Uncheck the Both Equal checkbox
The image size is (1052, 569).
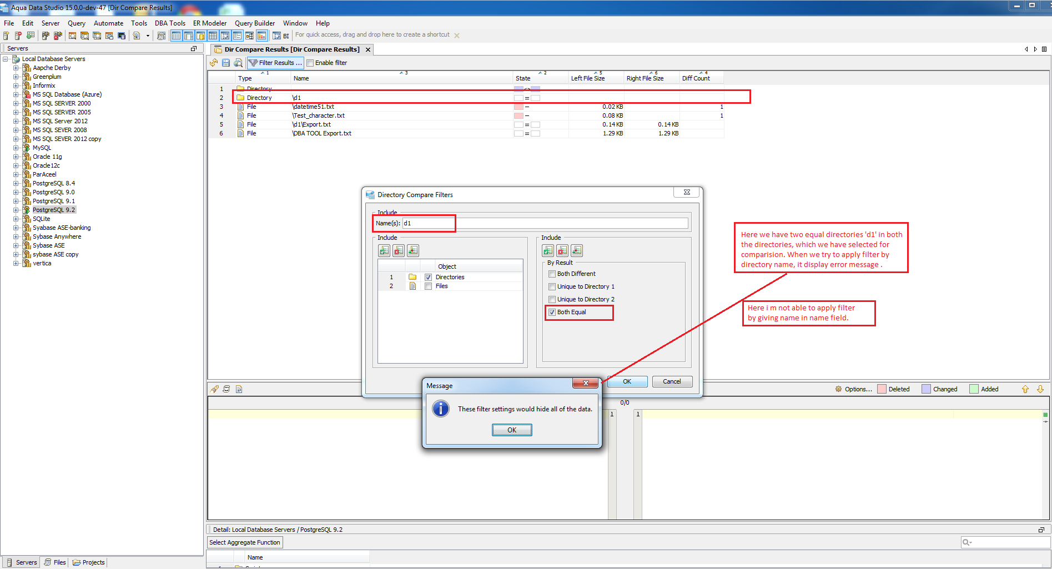coord(552,312)
